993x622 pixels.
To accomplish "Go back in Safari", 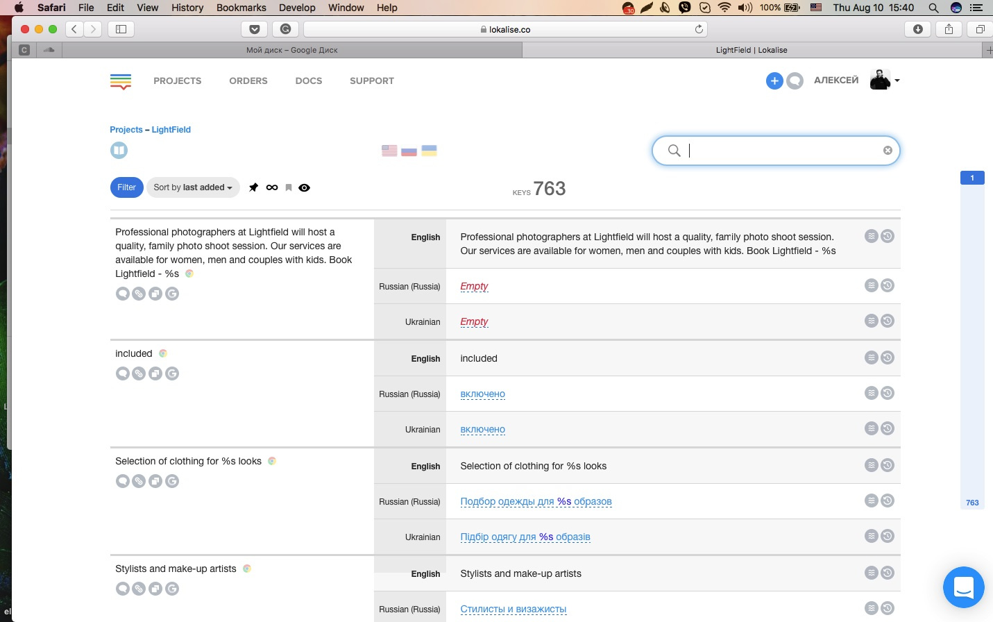I will pyautogui.click(x=74, y=29).
